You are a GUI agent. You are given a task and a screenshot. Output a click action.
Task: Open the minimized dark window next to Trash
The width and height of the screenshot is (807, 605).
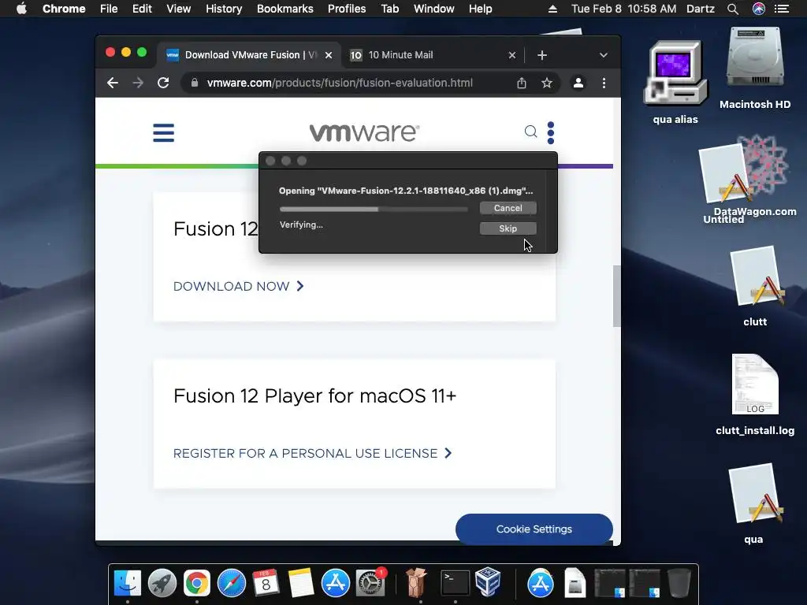pos(645,584)
